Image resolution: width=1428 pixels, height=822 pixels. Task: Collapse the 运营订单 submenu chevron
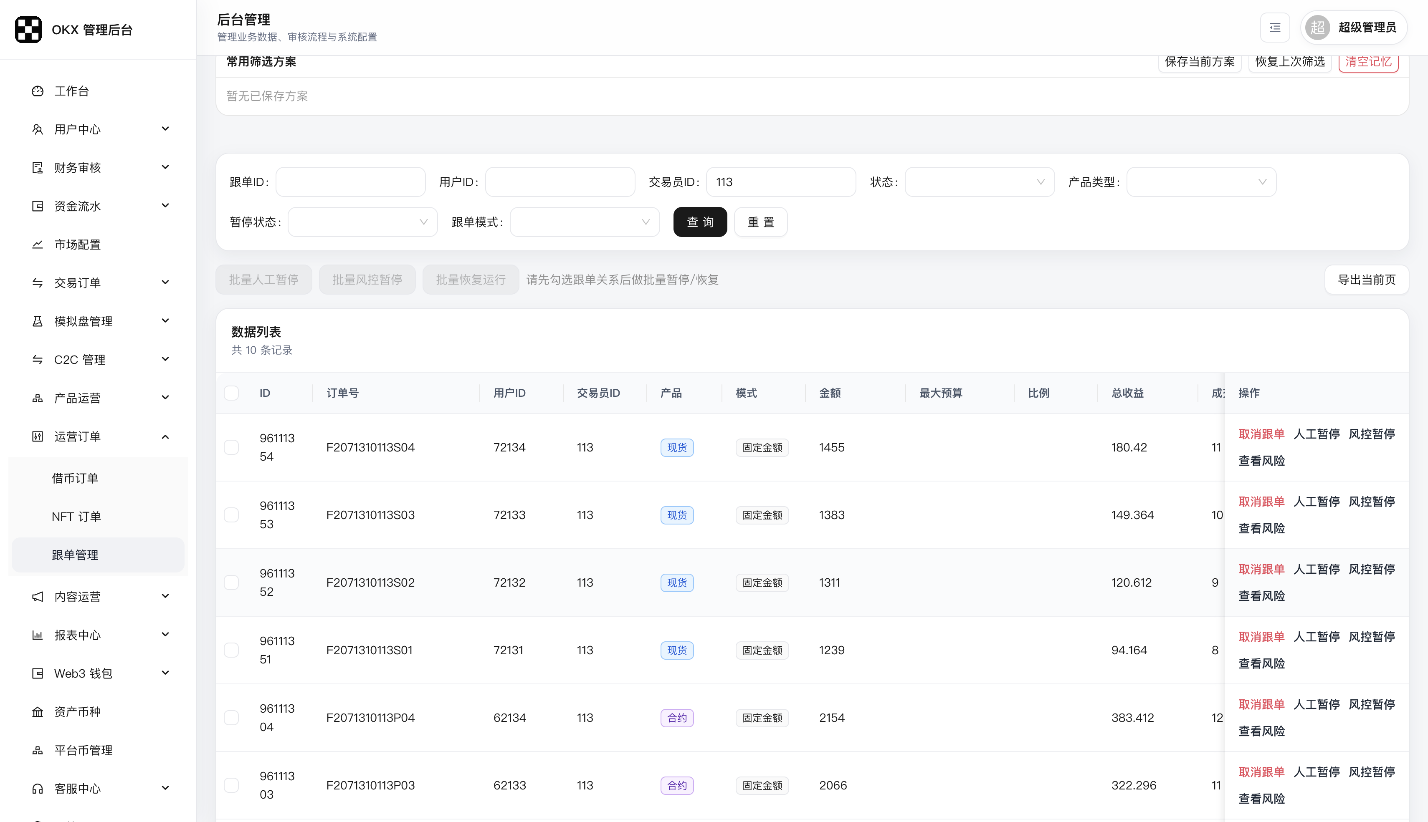[165, 436]
